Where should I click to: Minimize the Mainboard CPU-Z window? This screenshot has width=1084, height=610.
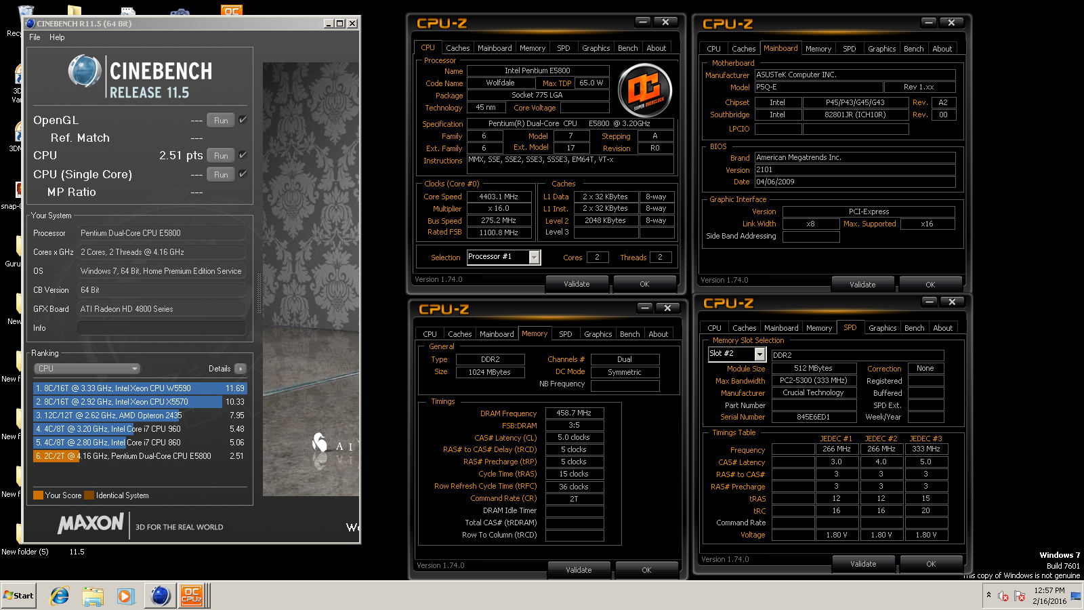(x=929, y=22)
